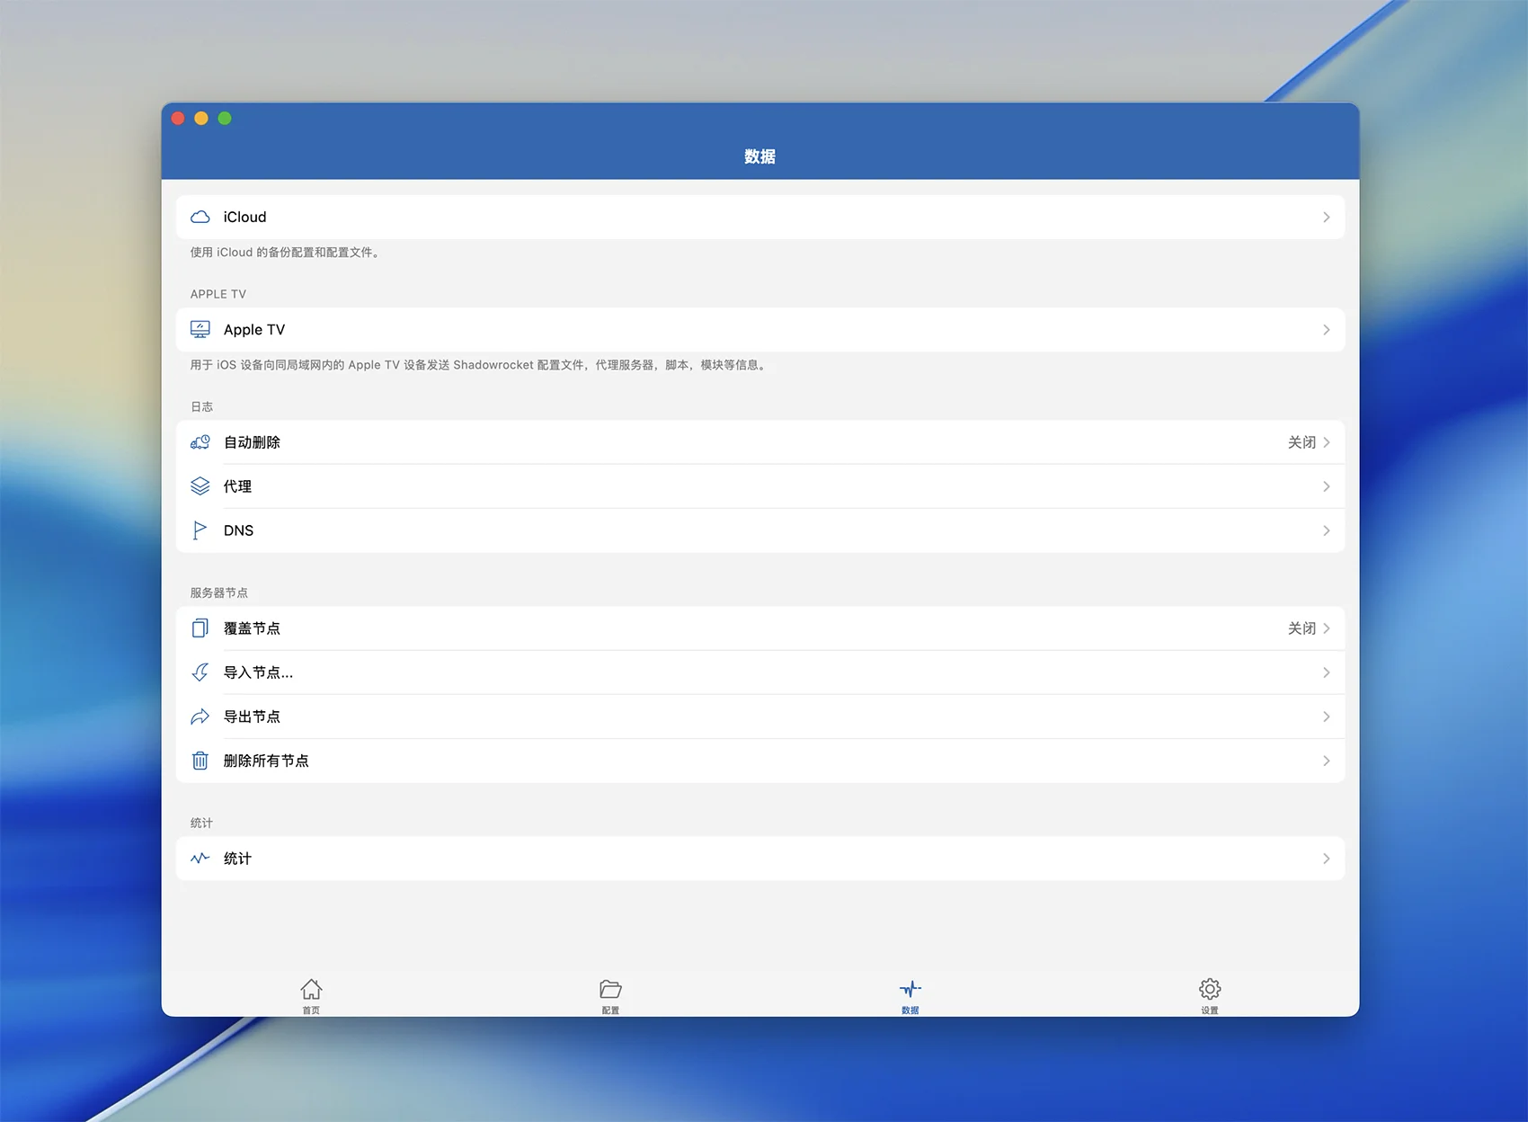
Task: Open the 关闭 option for 自动删除
Action: point(1301,442)
